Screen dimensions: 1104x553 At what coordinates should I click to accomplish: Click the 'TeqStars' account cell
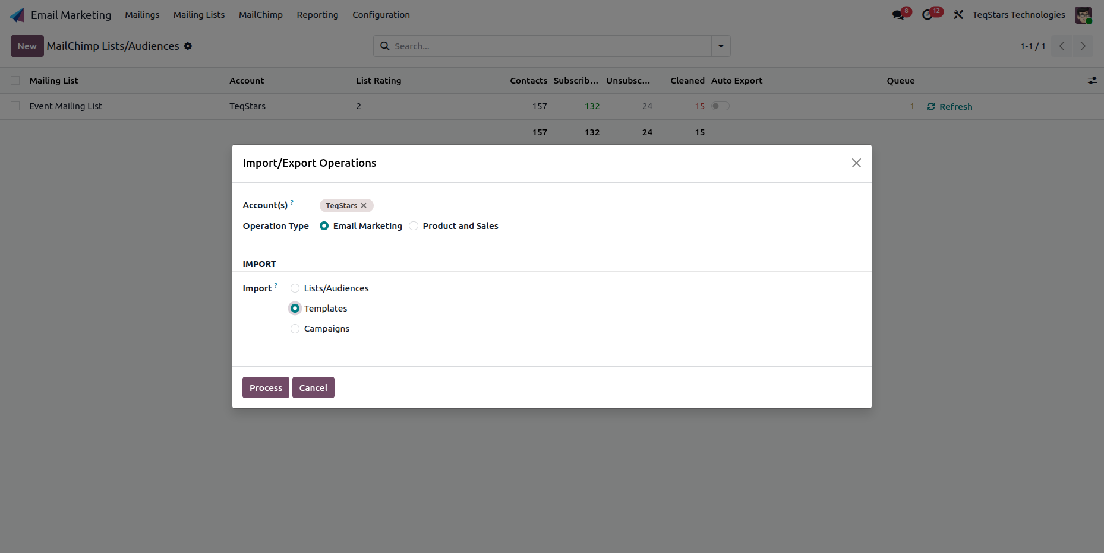pyautogui.click(x=247, y=106)
